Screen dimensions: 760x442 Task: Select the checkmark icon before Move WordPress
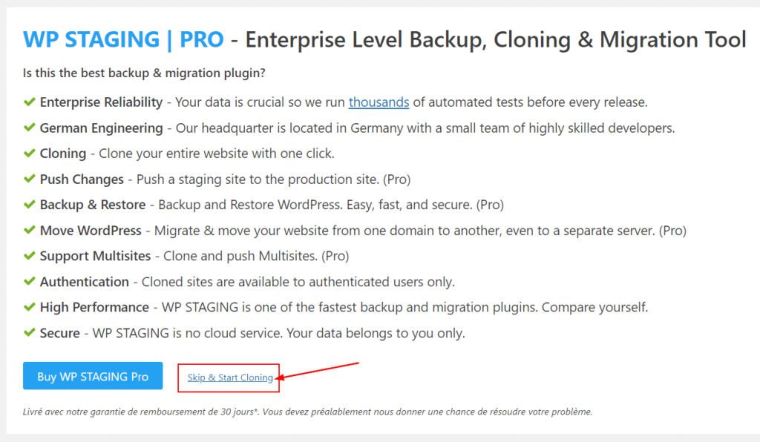(30, 230)
